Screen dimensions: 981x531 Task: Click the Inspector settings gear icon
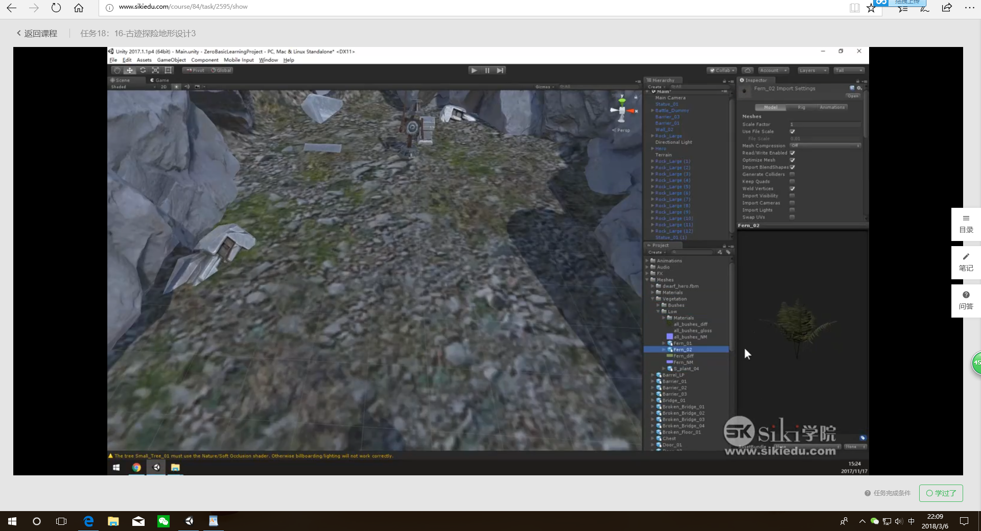point(859,88)
